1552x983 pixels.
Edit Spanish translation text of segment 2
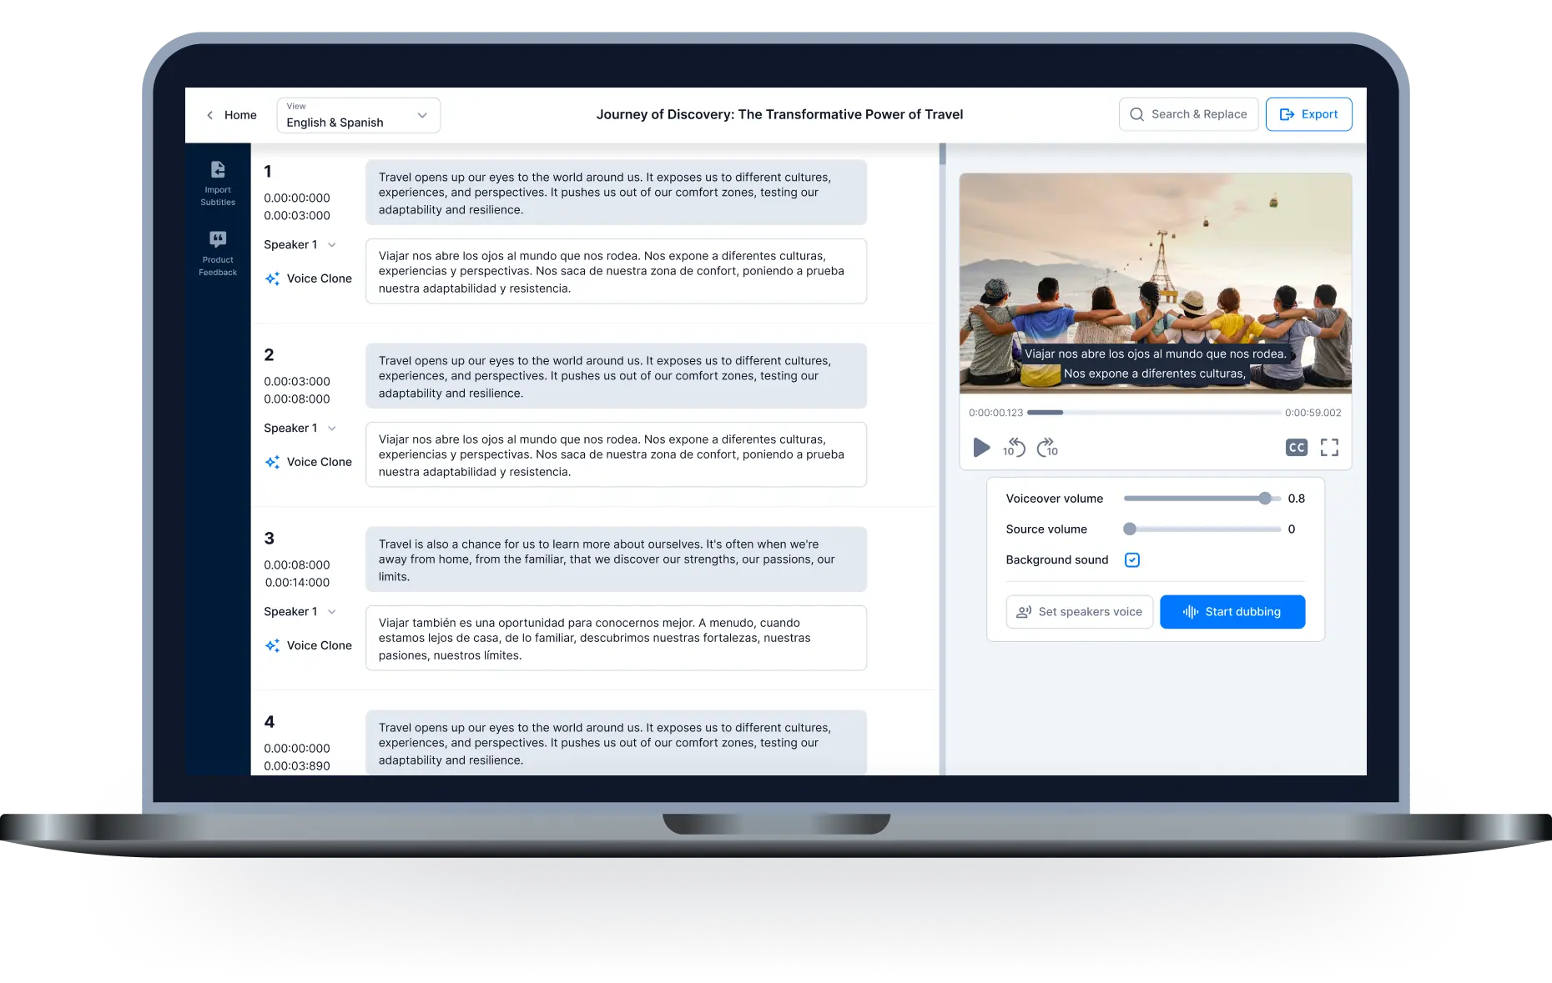click(616, 455)
